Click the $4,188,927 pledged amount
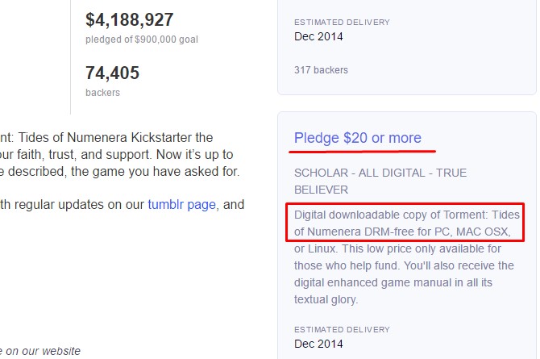The height and width of the screenshot is (359, 540). coord(130,19)
